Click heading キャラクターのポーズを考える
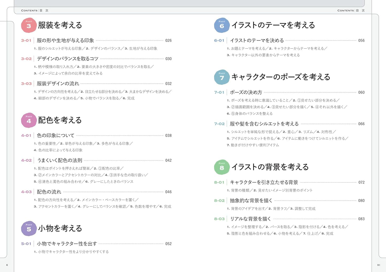Viewport: 386px width, 272px height. tap(281, 77)
